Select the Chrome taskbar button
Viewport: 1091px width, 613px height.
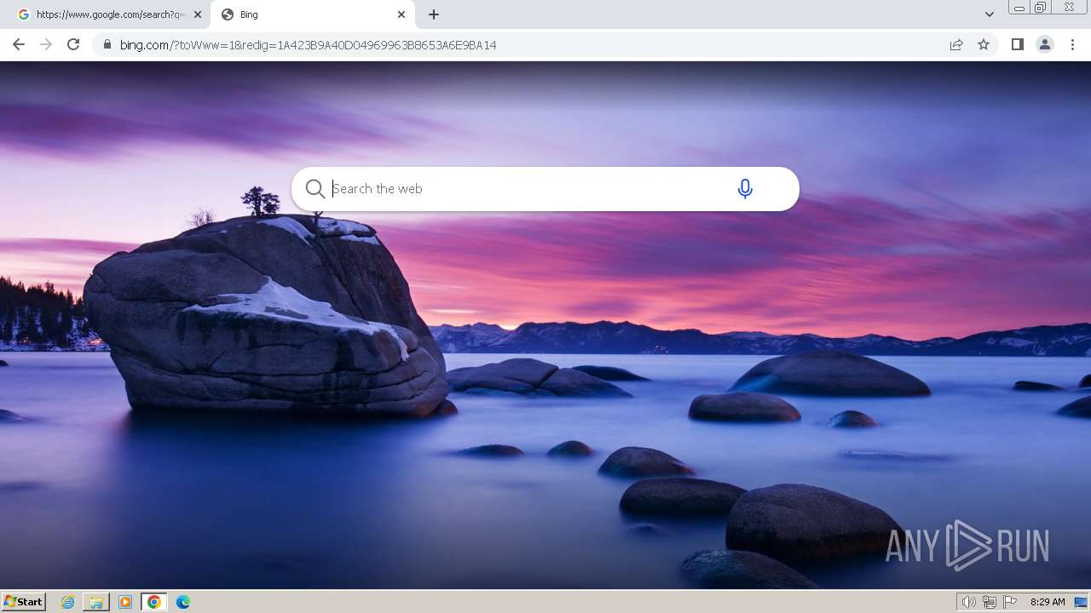coord(154,602)
